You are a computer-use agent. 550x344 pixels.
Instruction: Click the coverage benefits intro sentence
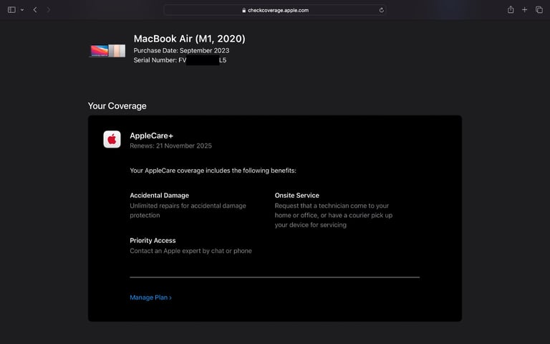coord(213,171)
